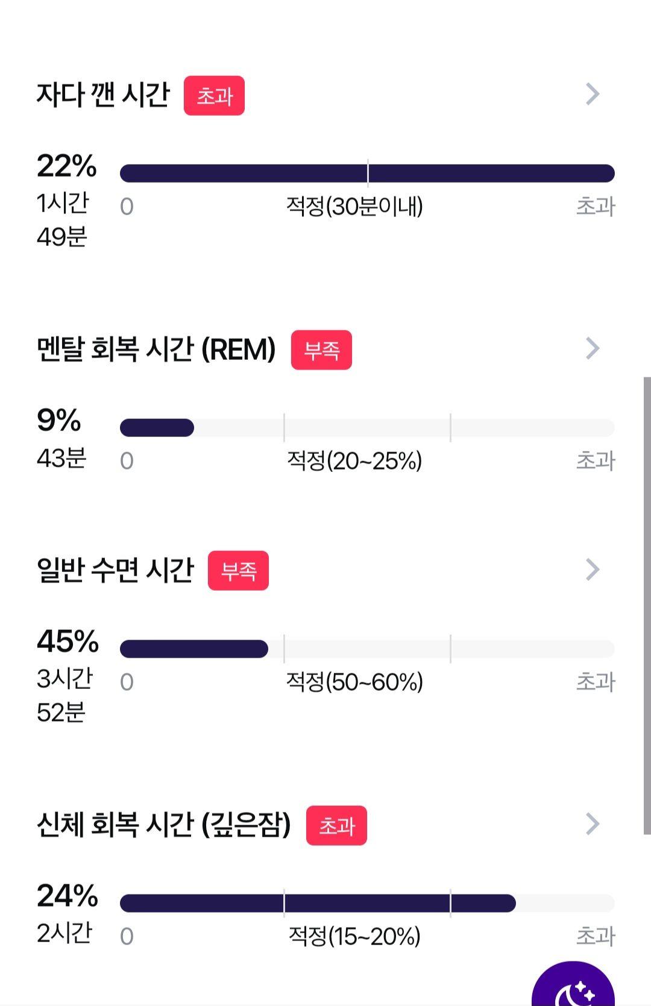
Task: Open 자다 깬 시간 details chevron
Action: (x=593, y=94)
